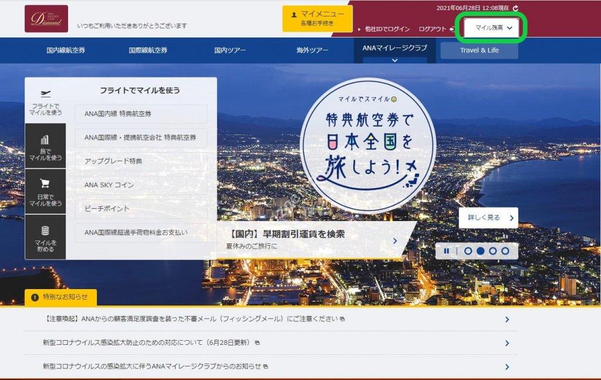
Task: Click the 夏休みのご旅行に subtitle text
Action: coord(251,246)
